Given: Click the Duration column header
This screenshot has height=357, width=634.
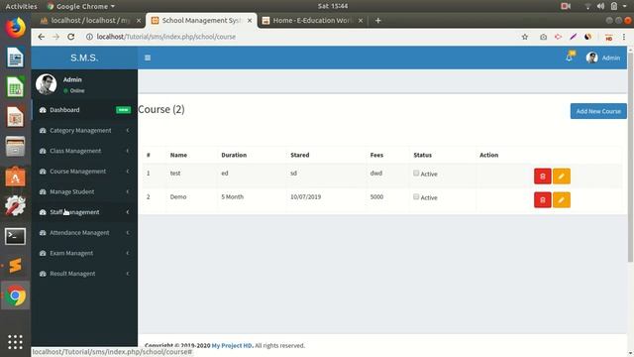Looking at the screenshot, I should coord(234,155).
